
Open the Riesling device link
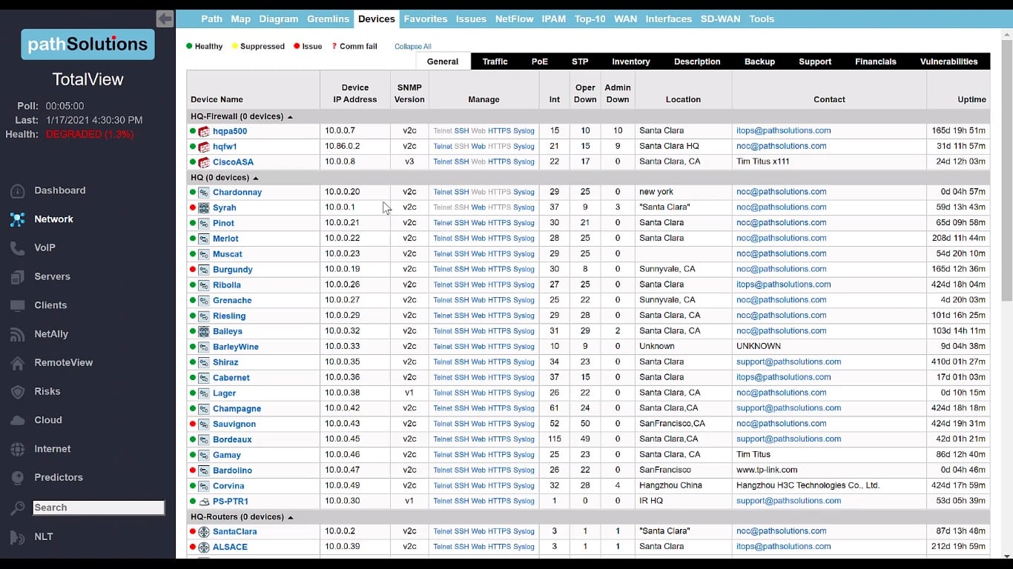[x=229, y=316]
